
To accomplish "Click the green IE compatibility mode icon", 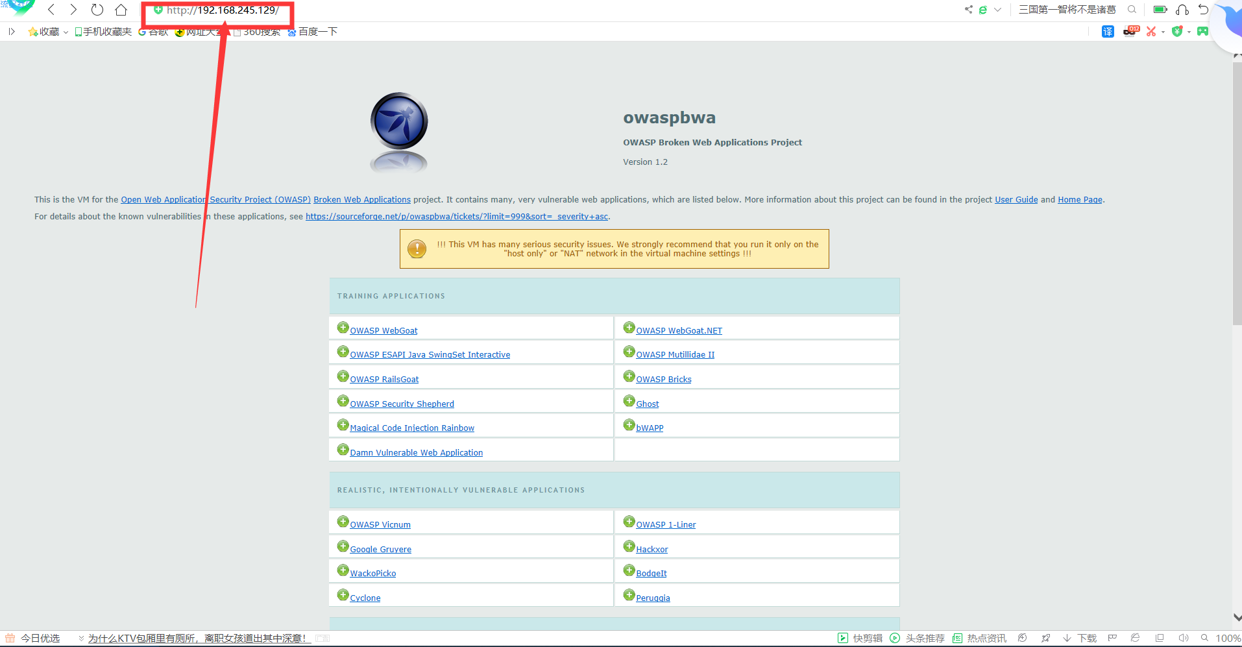I will tap(983, 10).
